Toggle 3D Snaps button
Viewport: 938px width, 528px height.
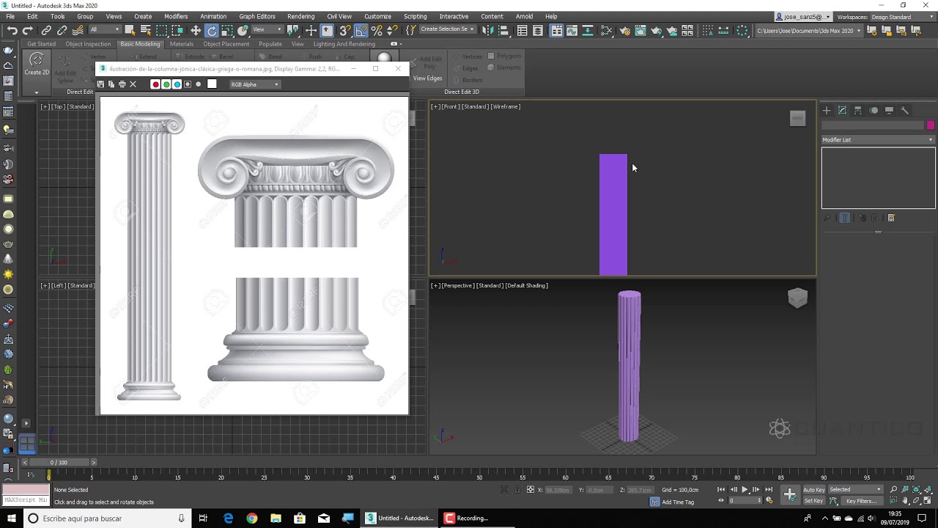[x=344, y=30]
